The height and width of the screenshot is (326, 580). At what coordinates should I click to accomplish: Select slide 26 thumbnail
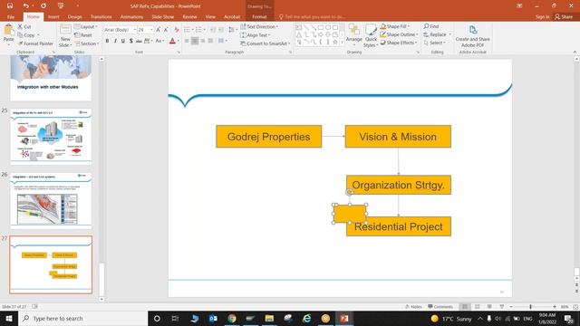[x=51, y=200]
